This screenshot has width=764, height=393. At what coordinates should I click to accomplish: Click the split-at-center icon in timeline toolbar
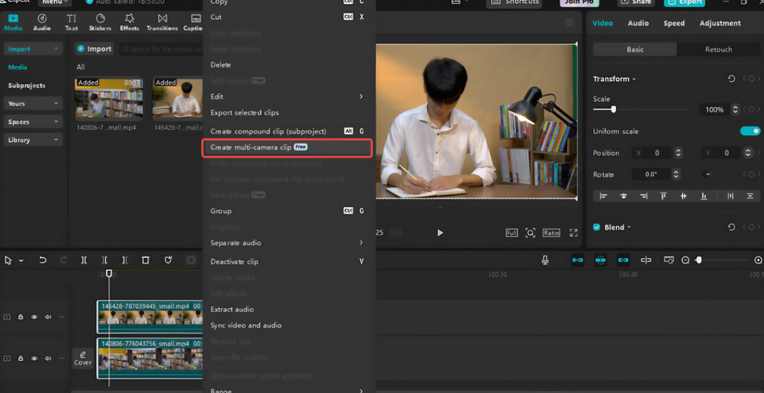point(646,260)
